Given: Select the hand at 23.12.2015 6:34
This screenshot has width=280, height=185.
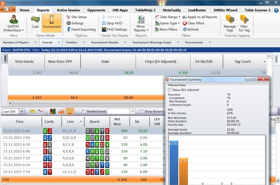Looking at the screenshot, I should (x=82, y=145).
